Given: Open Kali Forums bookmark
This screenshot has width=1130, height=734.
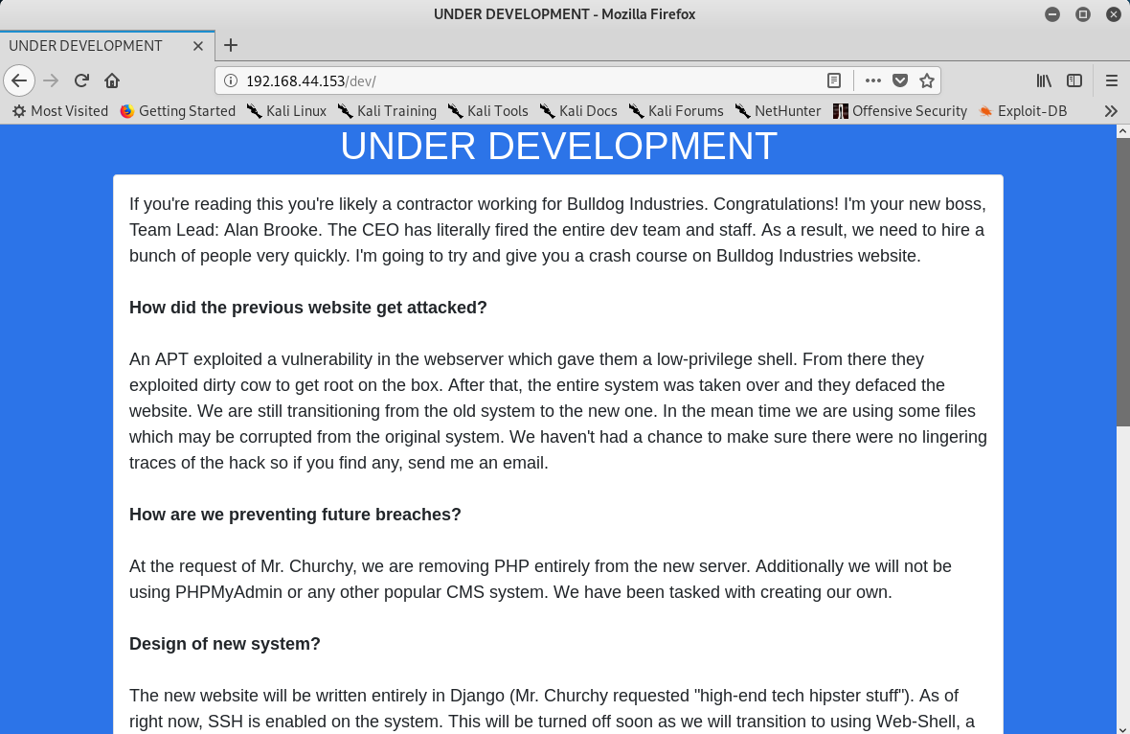Looking at the screenshot, I should tap(675, 111).
